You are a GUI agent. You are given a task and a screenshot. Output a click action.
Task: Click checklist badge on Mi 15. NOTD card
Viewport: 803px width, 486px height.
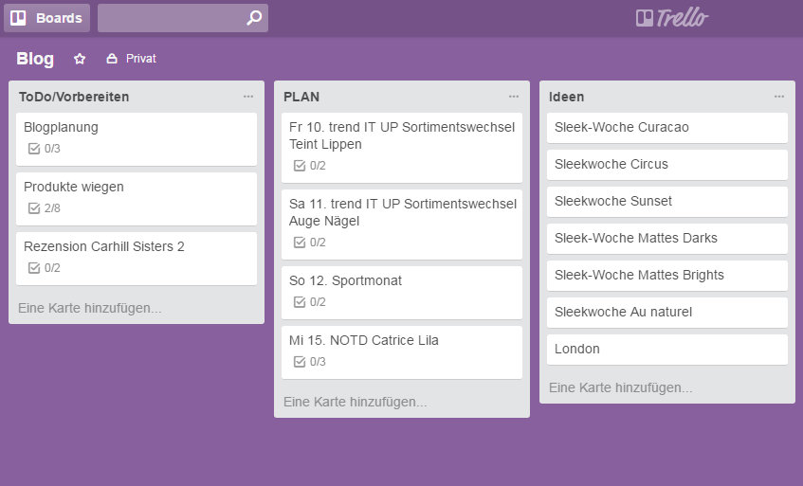(x=310, y=362)
